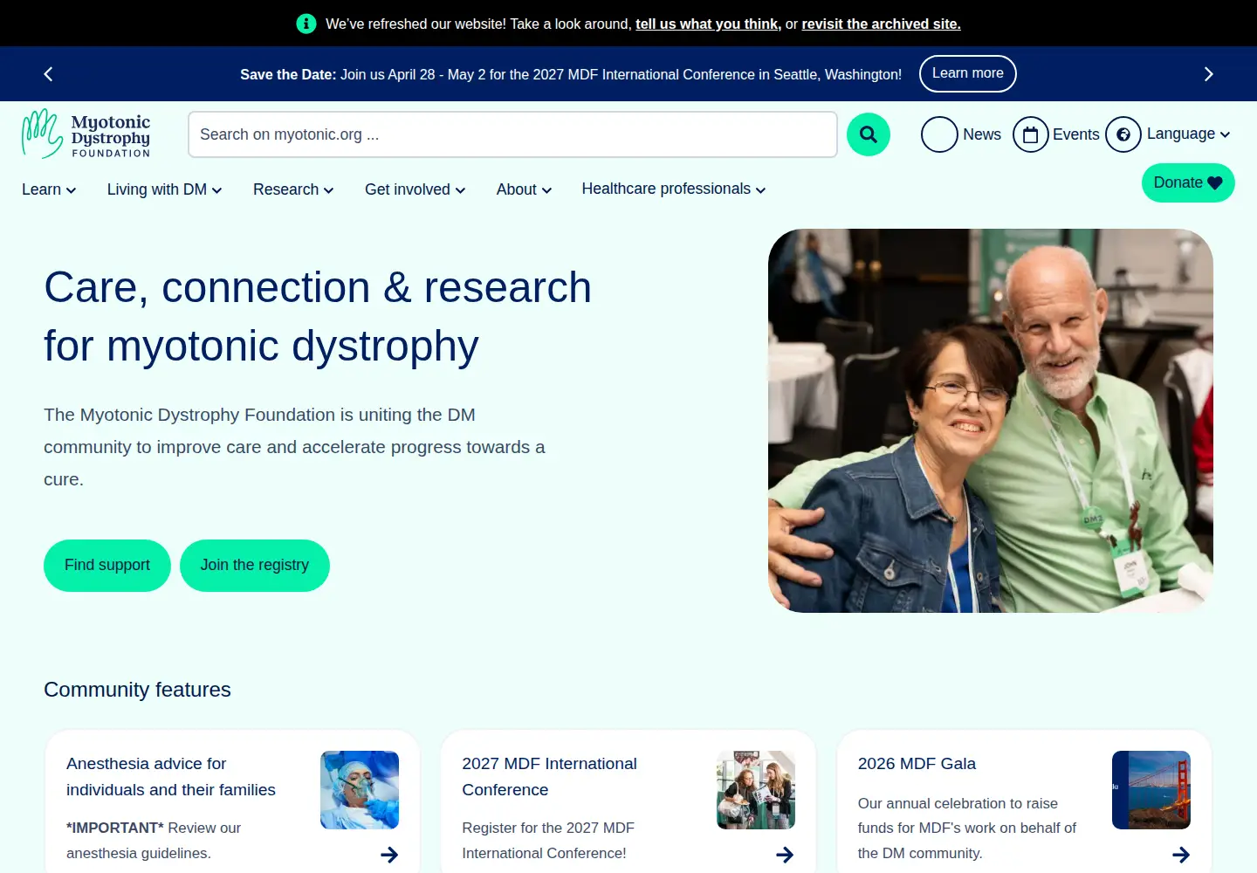
Task: Click the next announcement arrow
Action: (x=1208, y=74)
